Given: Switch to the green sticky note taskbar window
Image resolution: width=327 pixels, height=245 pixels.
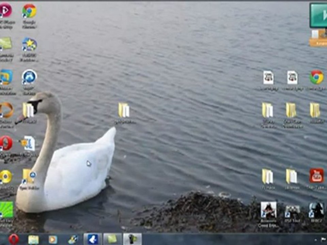Looking at the screenshot, I should click(112, 239).
